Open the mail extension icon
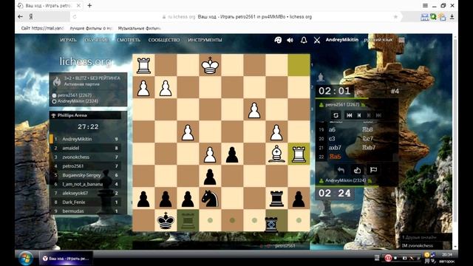Image resolution: width=473 pixels, height=266 pixels. 425,17
